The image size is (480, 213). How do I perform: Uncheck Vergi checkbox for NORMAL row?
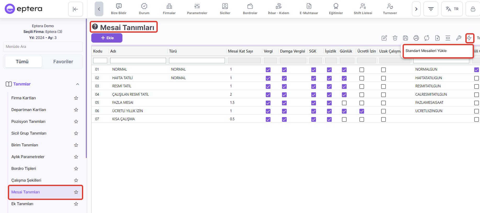pos(268,70)
